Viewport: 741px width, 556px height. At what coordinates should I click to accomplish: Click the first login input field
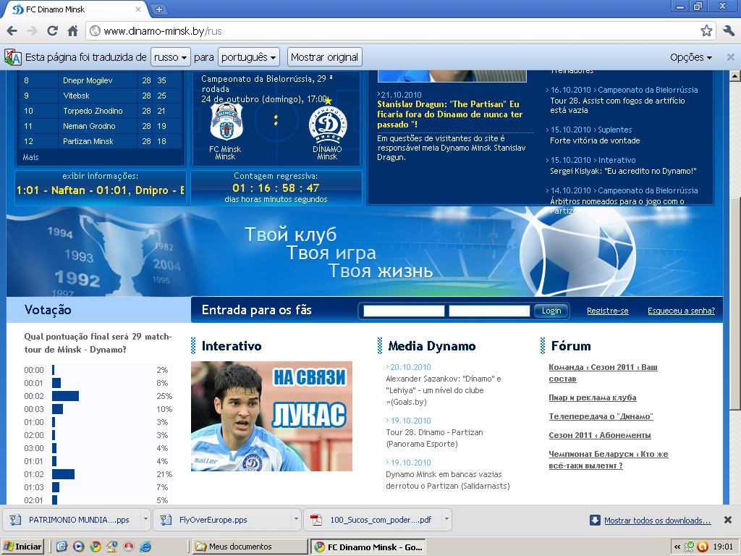[x=404, y=311]
